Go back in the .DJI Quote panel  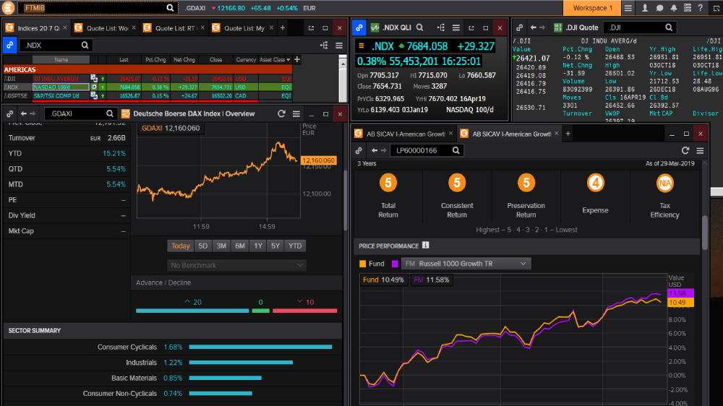coord(533,27)
